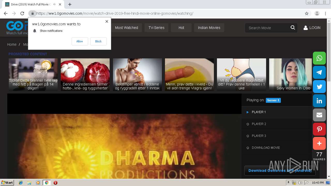Screen dimensions: 331x186
Task: Select PLAYER 1 option
Action: pyautogui.click(x=277, y=112)
